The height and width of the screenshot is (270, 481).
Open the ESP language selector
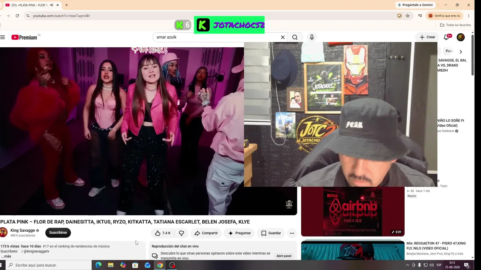439,265
